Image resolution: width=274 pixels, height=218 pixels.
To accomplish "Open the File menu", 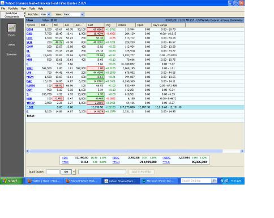I will 3,9.
